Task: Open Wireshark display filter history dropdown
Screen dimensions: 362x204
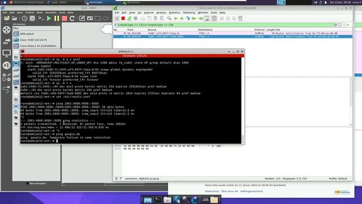Action: (344, 25)
